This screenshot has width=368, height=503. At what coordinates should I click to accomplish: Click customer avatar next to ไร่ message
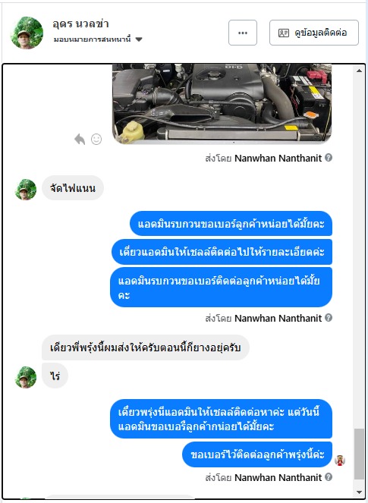tap(26, 377)
